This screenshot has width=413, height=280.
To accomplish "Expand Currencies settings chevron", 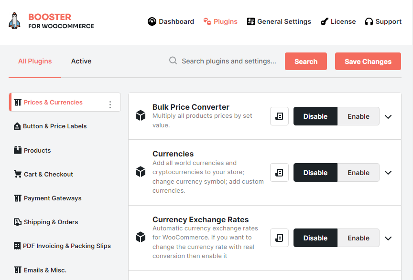I will coord(388,173).
